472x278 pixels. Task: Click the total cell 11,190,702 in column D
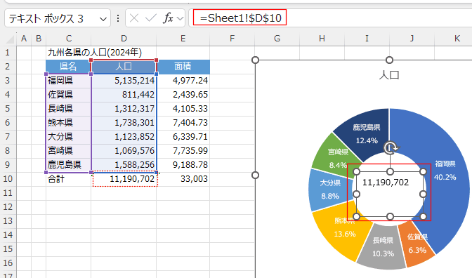click(124, 179)
